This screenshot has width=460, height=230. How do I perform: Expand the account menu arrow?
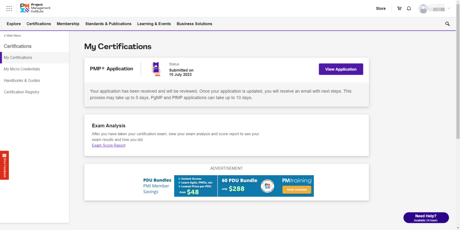449,8
